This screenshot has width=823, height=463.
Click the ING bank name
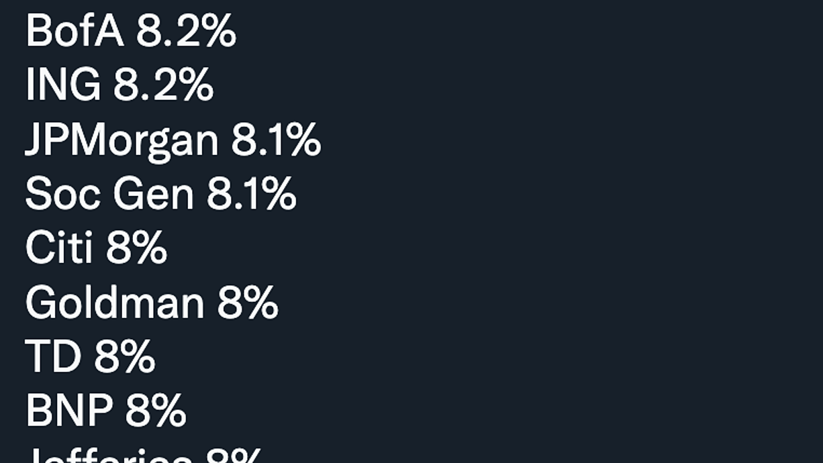[63, 85]
